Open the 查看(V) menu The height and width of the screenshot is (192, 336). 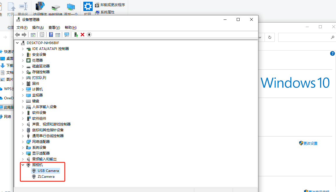point(54,27)
